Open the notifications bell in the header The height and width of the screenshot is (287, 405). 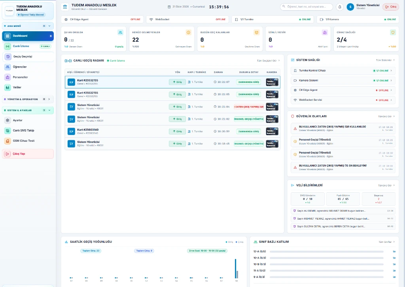point(340,7)
